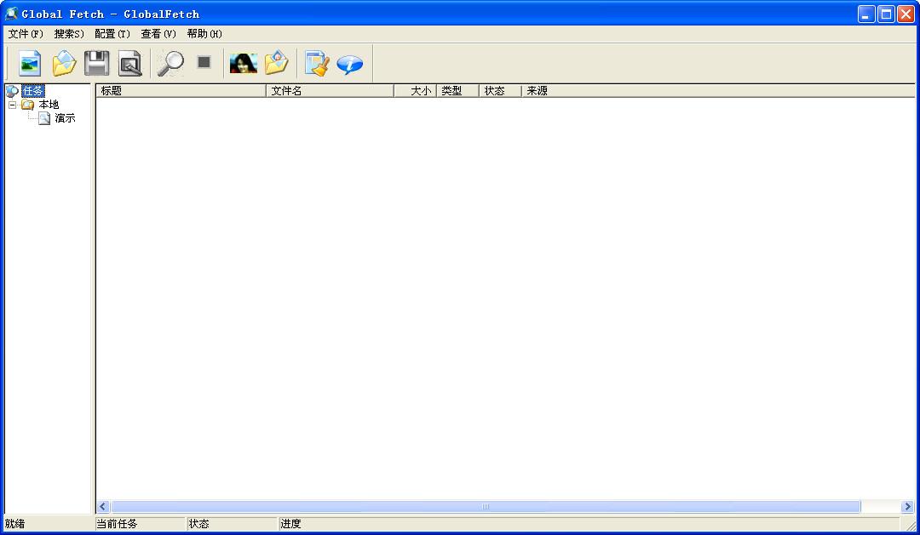Sort by the 大小 column header
Viewport: 920px width, 535px height.
(x=415, y=91)
